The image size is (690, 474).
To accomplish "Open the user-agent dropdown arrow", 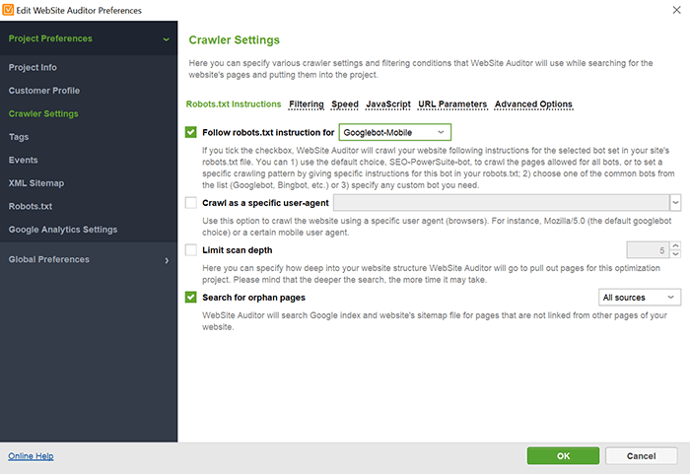I will point(675,202).
